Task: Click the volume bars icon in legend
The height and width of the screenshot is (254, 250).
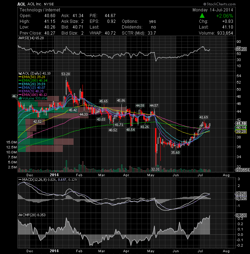Action: coord(20,98)
